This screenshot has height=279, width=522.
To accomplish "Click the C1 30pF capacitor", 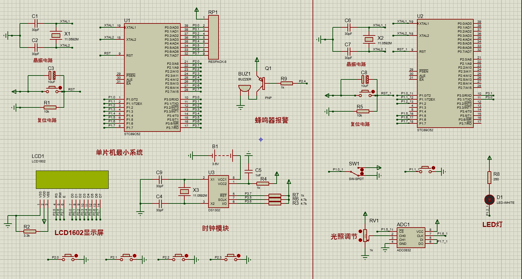I will click(36, 23).
